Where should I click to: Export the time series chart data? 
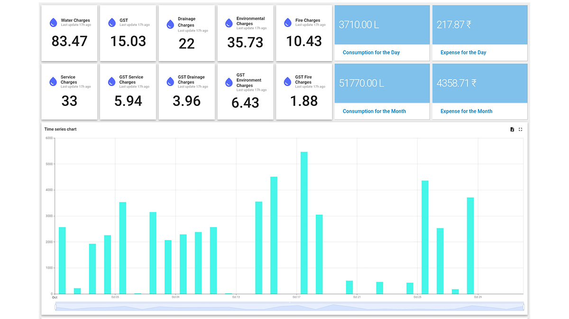pos(512,129)
